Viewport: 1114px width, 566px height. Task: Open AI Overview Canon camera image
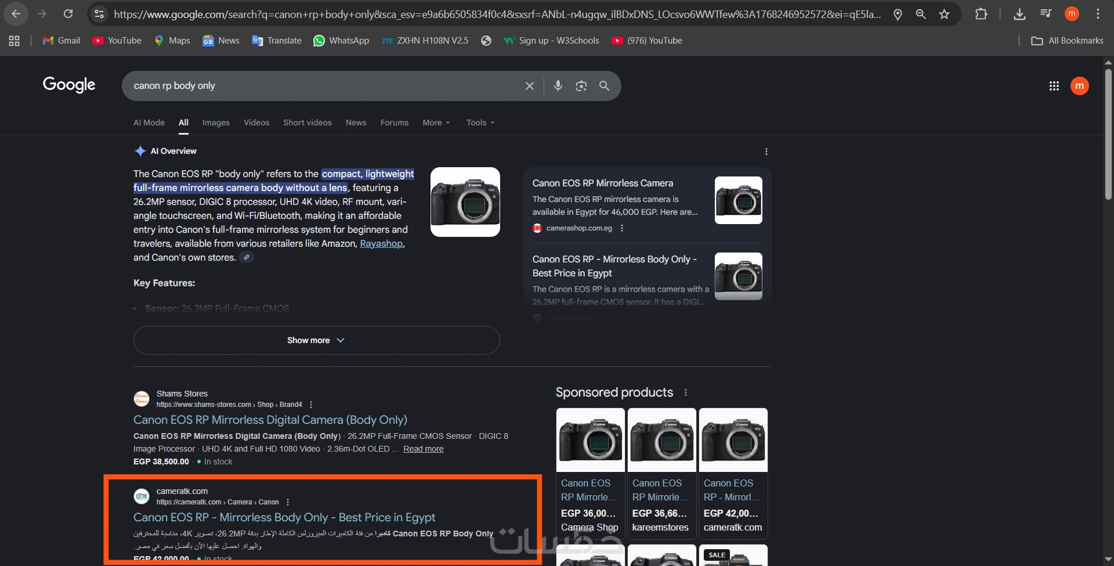pos(465,202)
